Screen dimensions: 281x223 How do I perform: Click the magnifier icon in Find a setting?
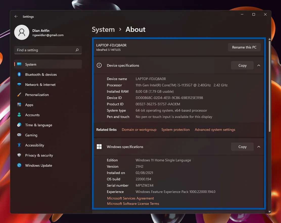point(77,50)
